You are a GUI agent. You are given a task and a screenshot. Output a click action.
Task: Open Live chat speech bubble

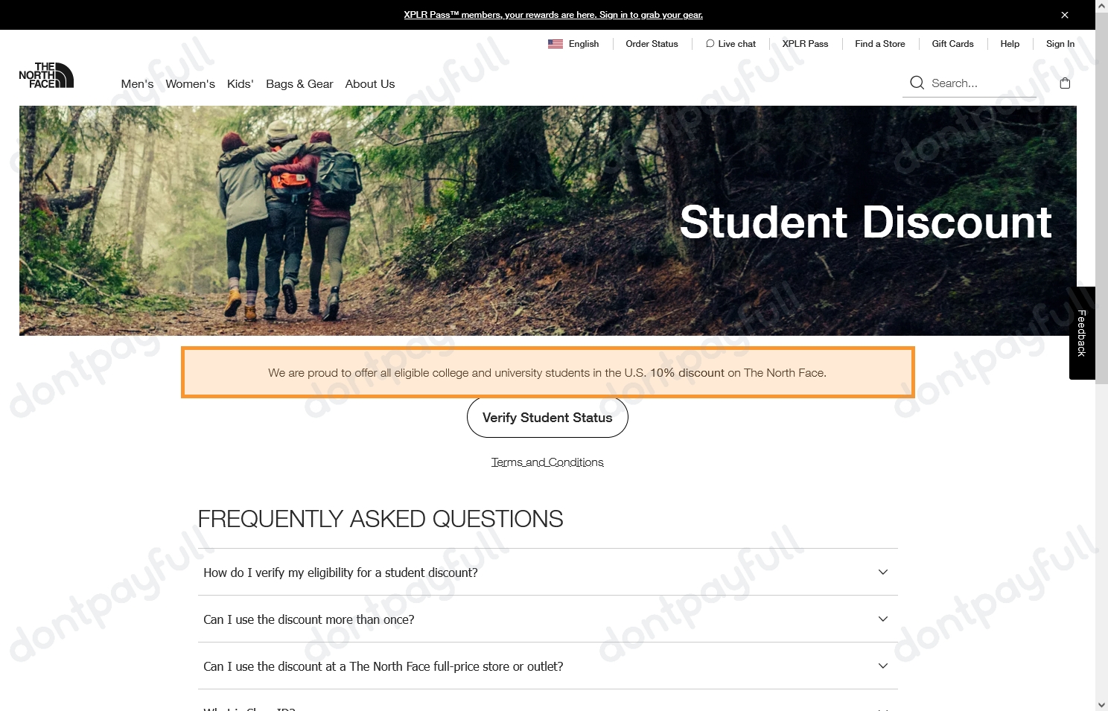click(710, 44)
